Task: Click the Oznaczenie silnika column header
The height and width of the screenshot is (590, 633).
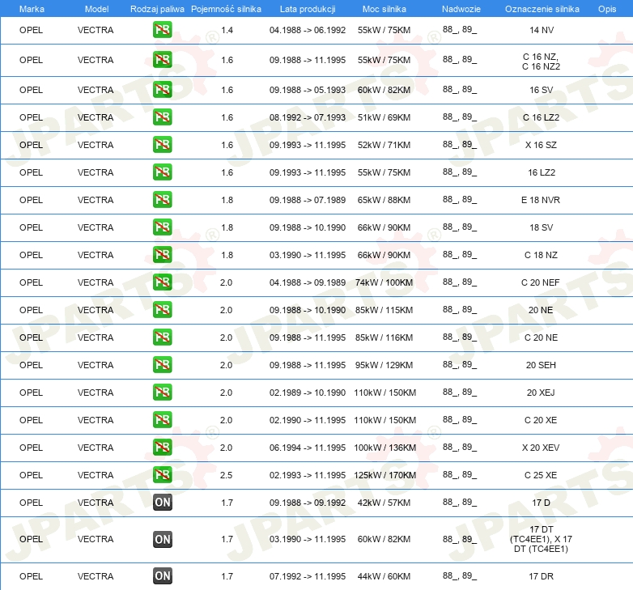Action: click(x=542, y=9)
